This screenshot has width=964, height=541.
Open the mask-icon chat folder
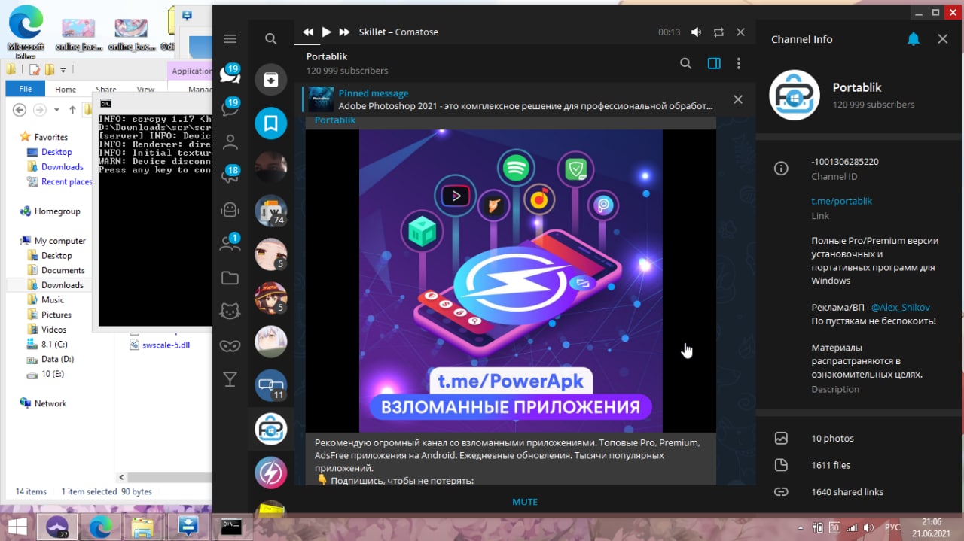click(230, 346)
